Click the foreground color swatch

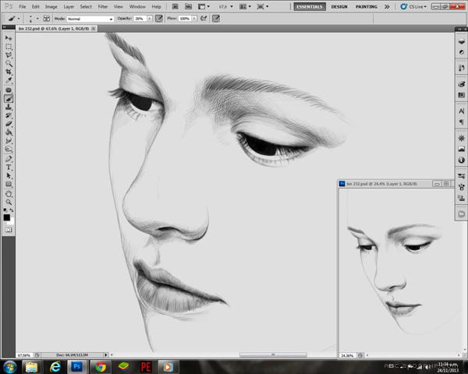pyautogui.click(x=7, y=217)
